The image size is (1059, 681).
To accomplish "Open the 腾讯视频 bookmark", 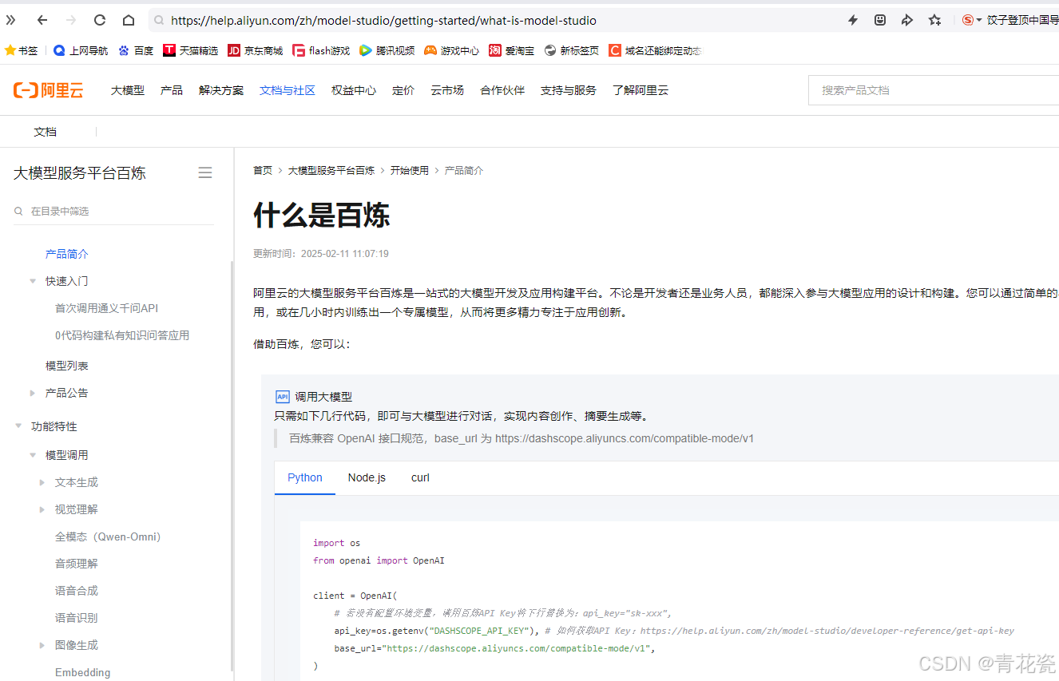I will pyautogui.click(x=387, y=50).
